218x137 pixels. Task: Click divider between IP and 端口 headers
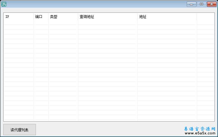click(34, 17)
